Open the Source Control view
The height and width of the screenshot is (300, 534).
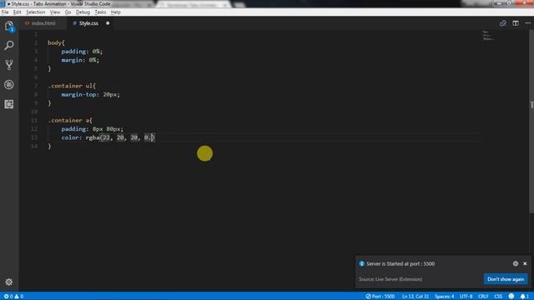(x=9, y=65)
